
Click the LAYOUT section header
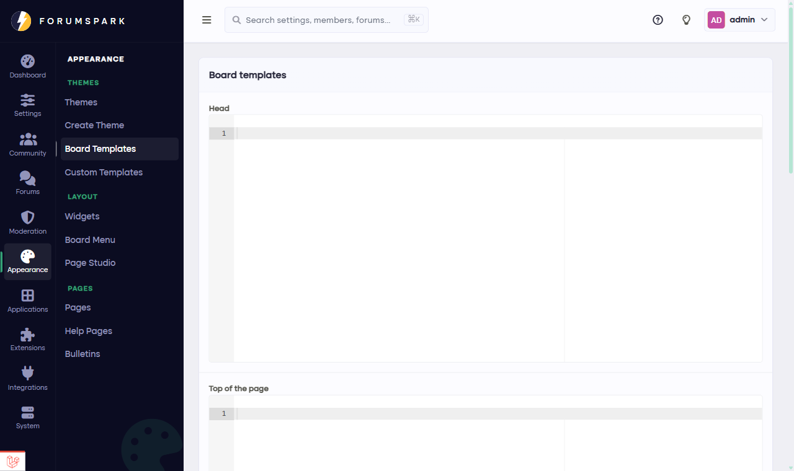[x=83, y=196]
